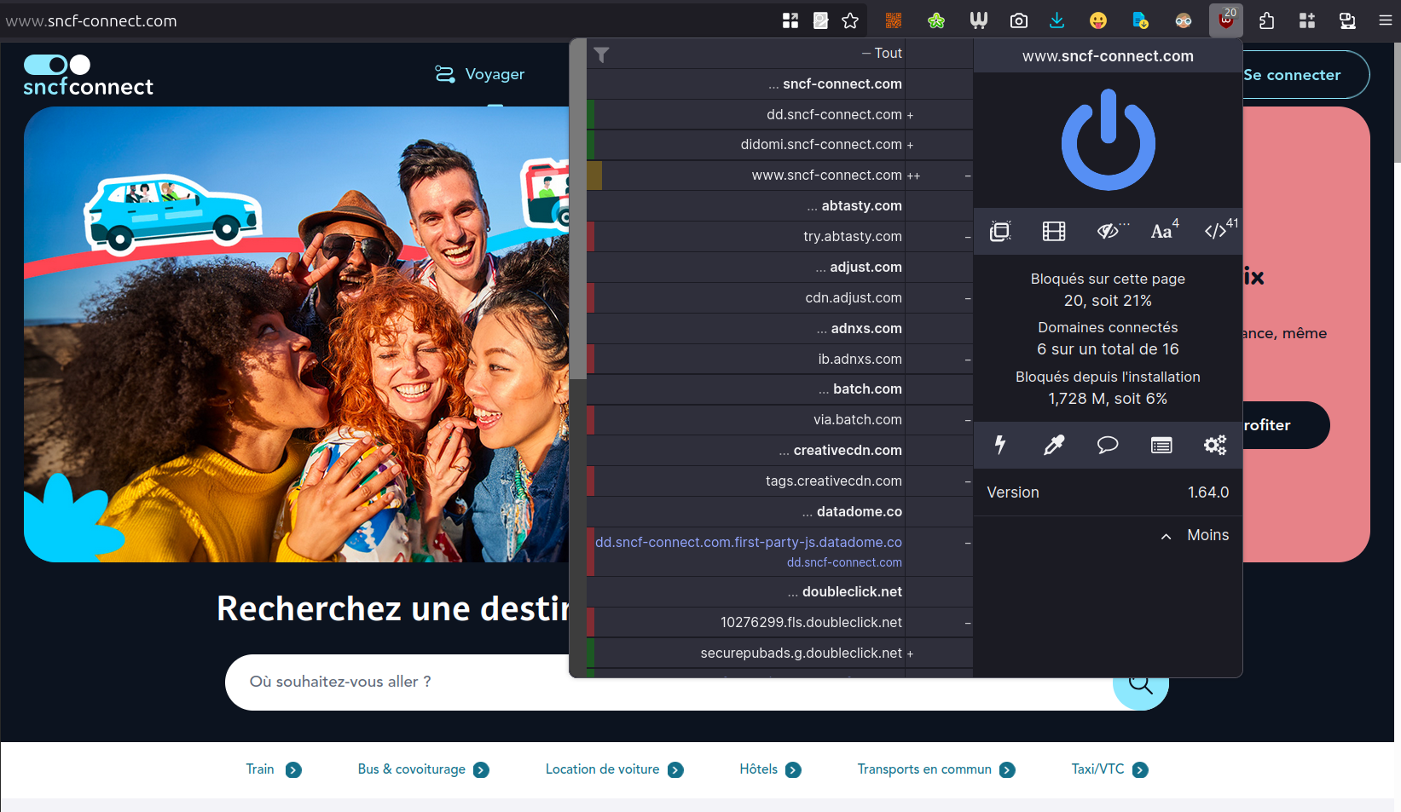Click the ib.adnxs.com firewall row

(x=779, y=360)
